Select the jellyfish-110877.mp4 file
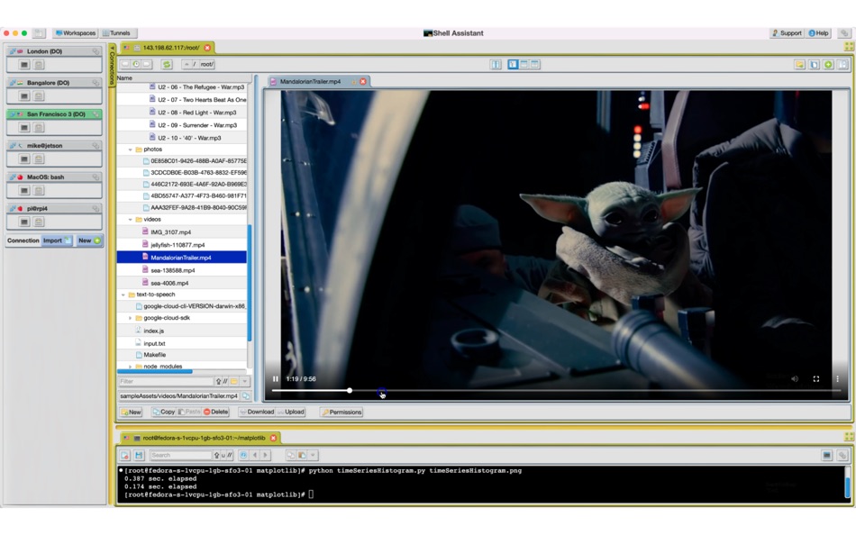Screen dimensions: 856x535 tap(178, 245)
